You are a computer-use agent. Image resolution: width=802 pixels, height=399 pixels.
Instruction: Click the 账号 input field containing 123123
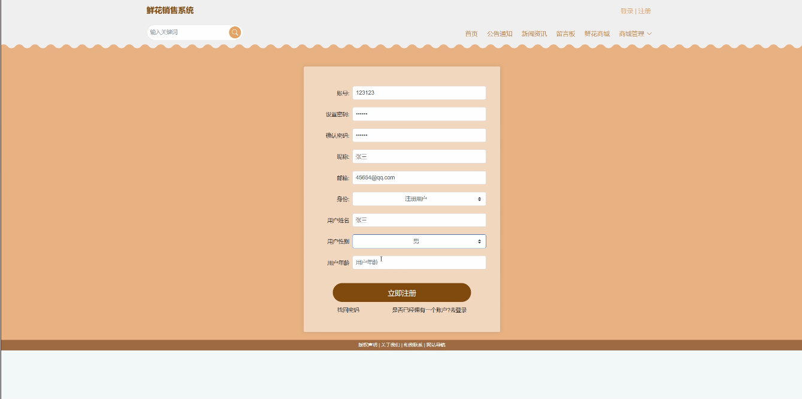(x=419, y=93)
